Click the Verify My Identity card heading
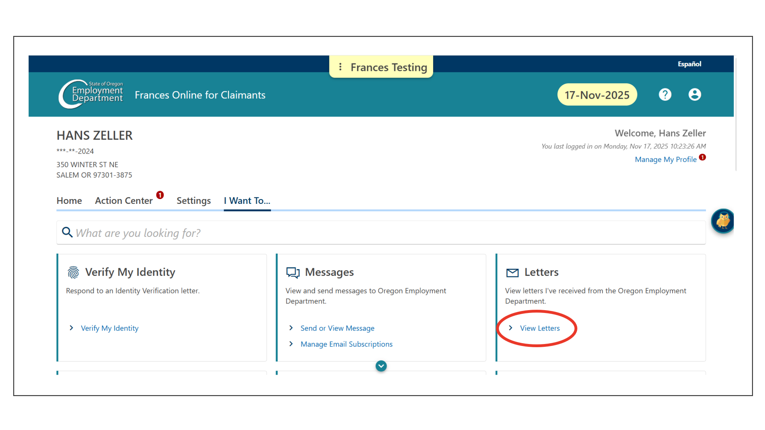Viewport: 765px width, 430px height. tap(130, 272)
